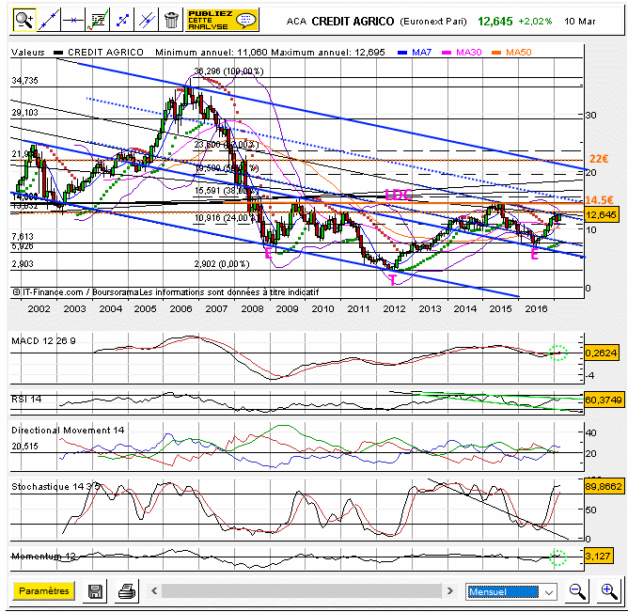Click the 14.5€ orange target label
Screen dimensions: 628x612
(599, 200)
